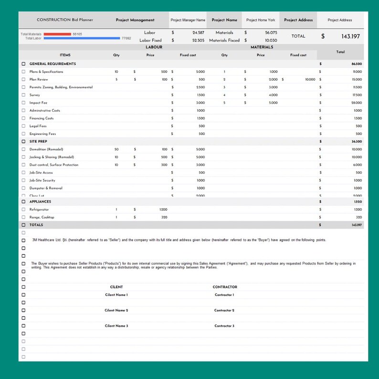Check the box on Cilent Name 2 row
Screen dimensions: 379x379
23,310
